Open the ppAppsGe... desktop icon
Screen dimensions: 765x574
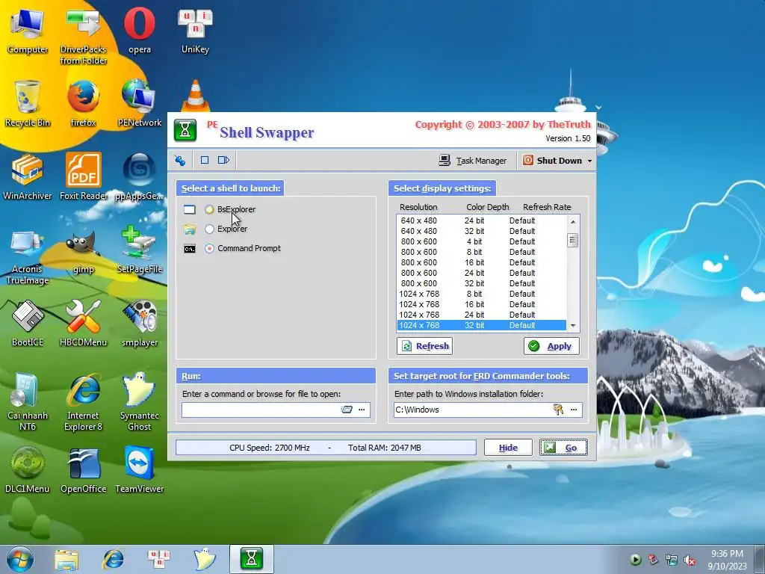[x=140, y=176]
